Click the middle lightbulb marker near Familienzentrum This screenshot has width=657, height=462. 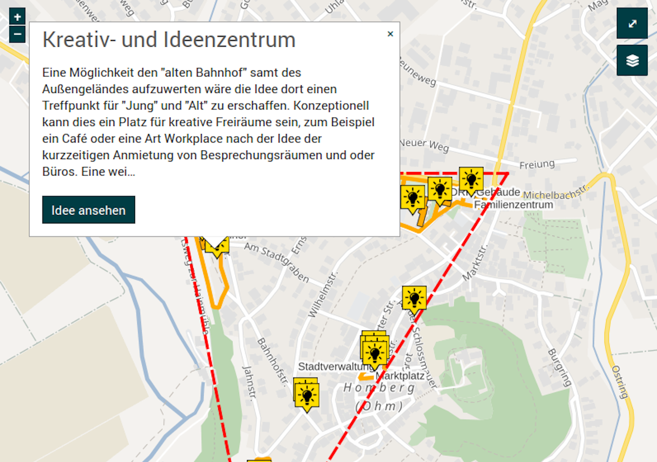pos(440,189)
